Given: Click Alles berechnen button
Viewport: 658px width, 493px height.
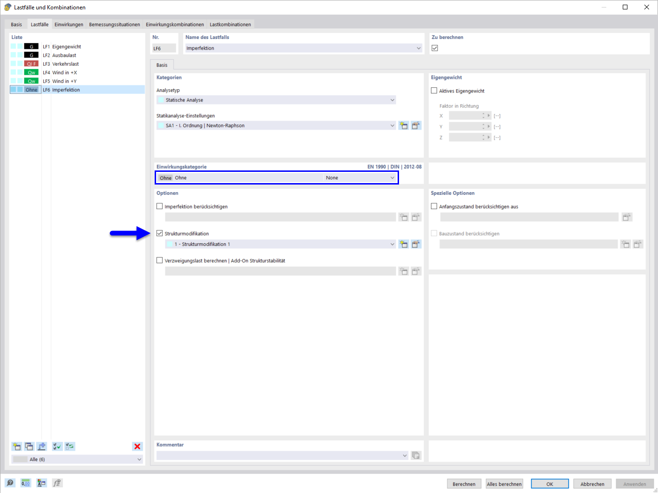Looking at the screenshot, I should pos(504,484).
